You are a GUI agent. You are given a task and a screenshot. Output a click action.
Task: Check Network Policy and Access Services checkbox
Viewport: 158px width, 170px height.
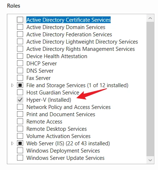click(20, 107)
